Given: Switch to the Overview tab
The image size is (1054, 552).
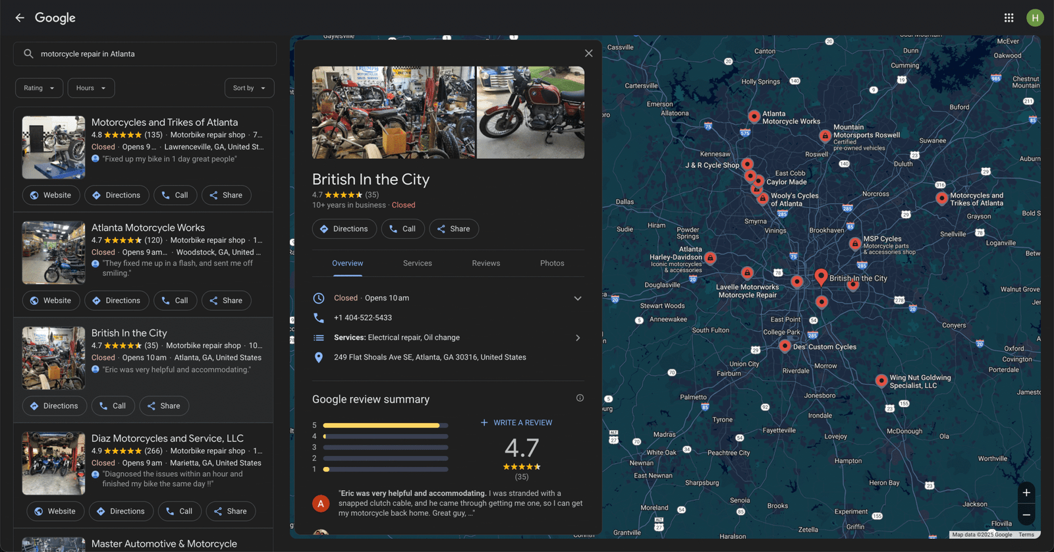Looking at the screenshot, I should click(x=347, y=263).
